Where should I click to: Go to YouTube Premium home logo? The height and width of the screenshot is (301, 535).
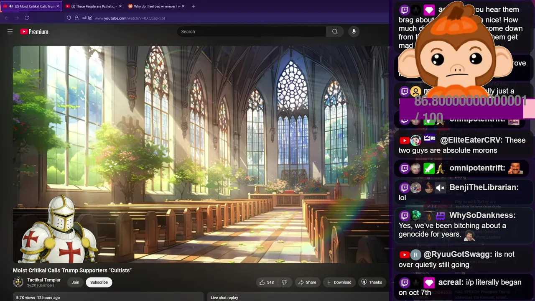point(34,32)
